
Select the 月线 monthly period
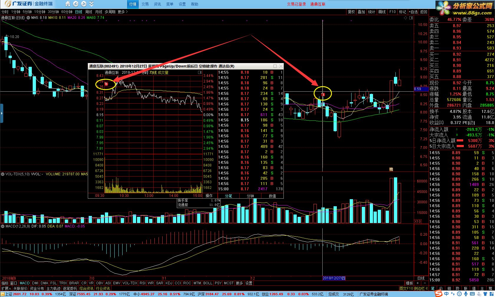(99, 12)
